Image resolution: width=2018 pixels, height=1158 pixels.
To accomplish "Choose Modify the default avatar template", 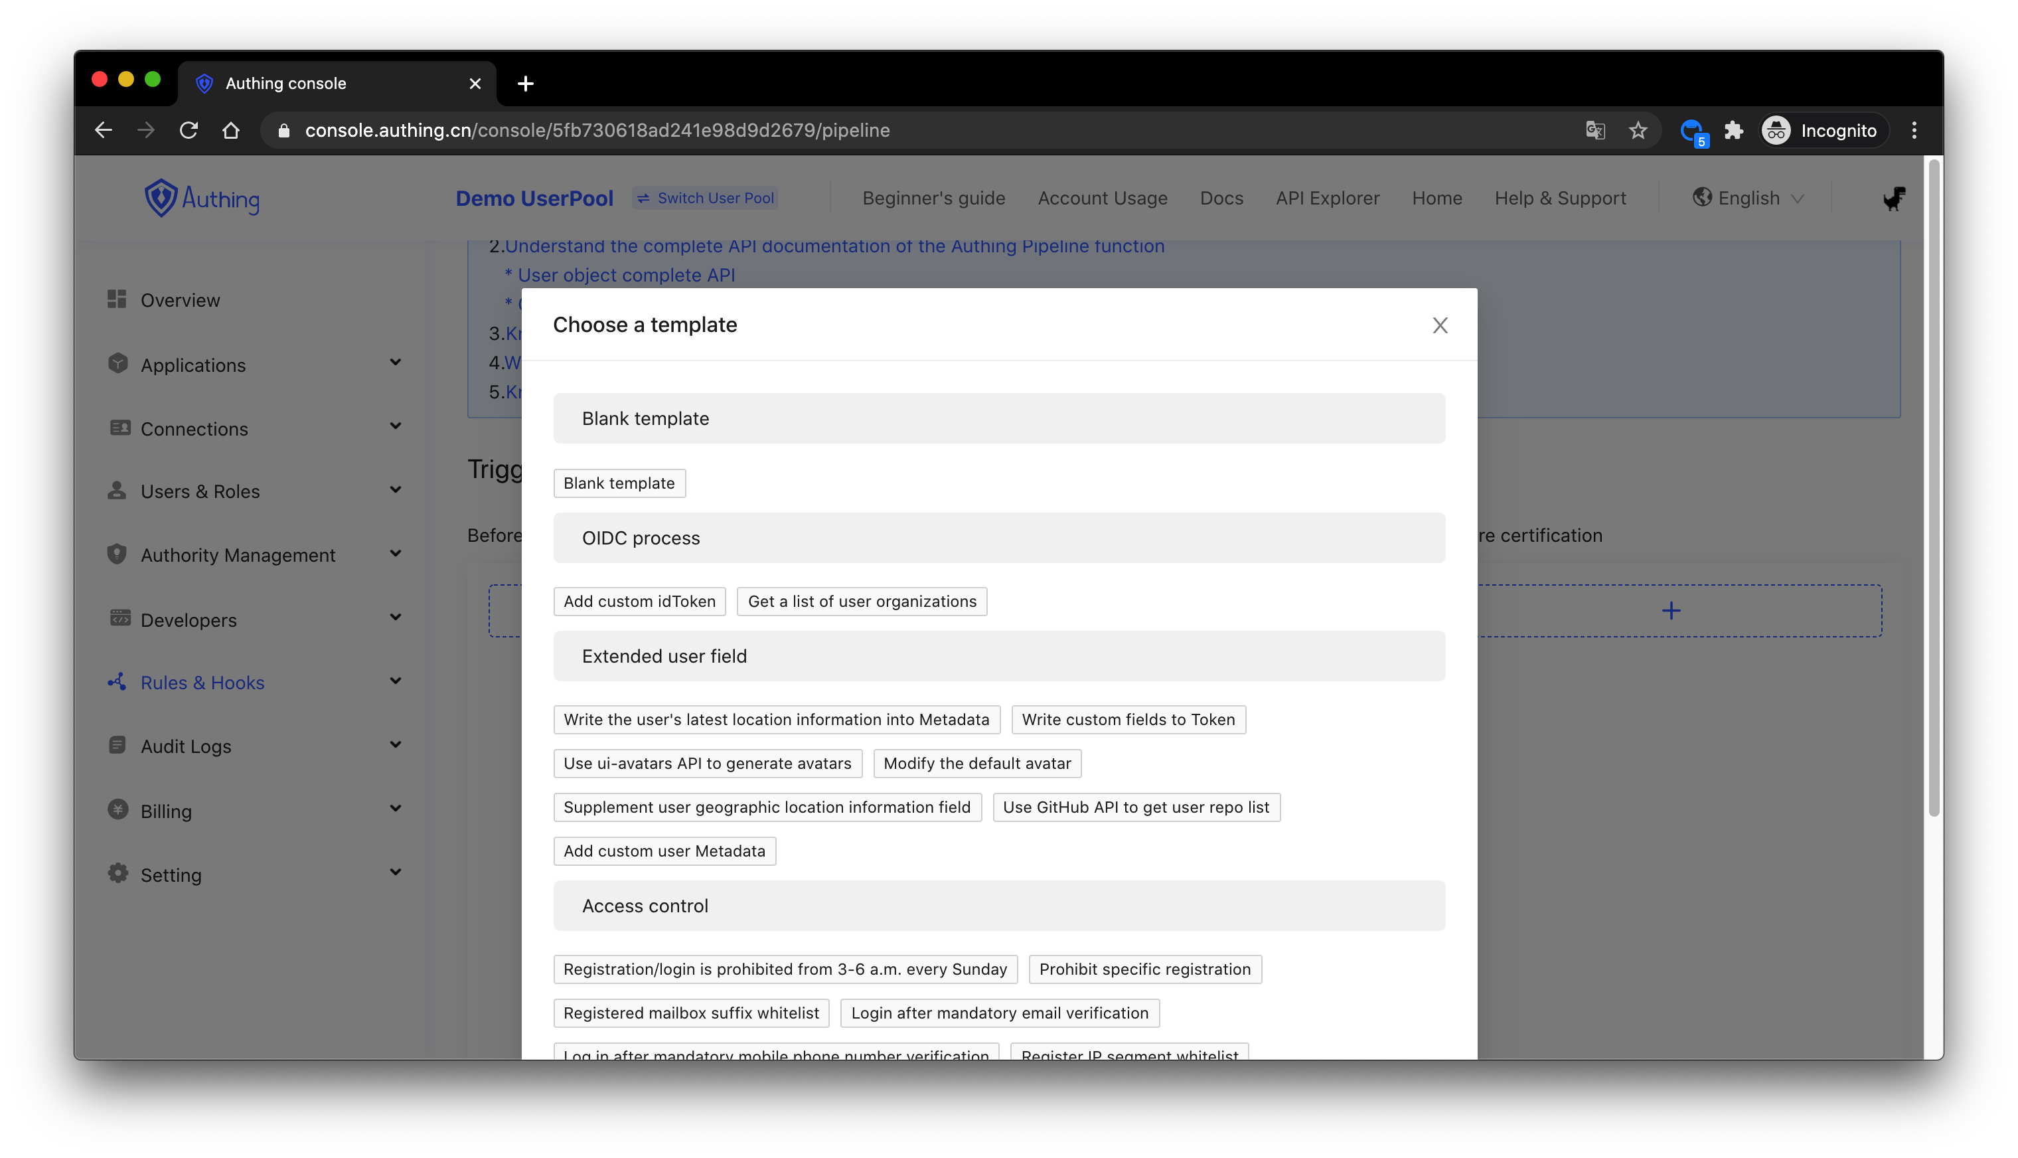I will click(976, 764).
